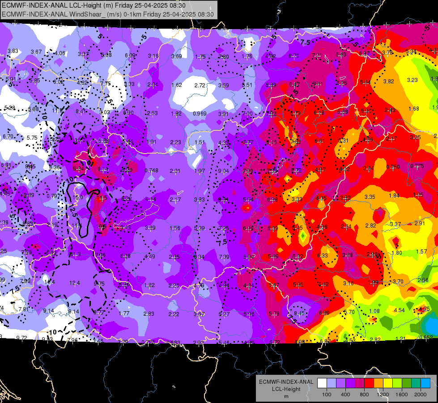438x403 pixels.
Task: Click the map value 3.35
Action: (x=370, y=197)
